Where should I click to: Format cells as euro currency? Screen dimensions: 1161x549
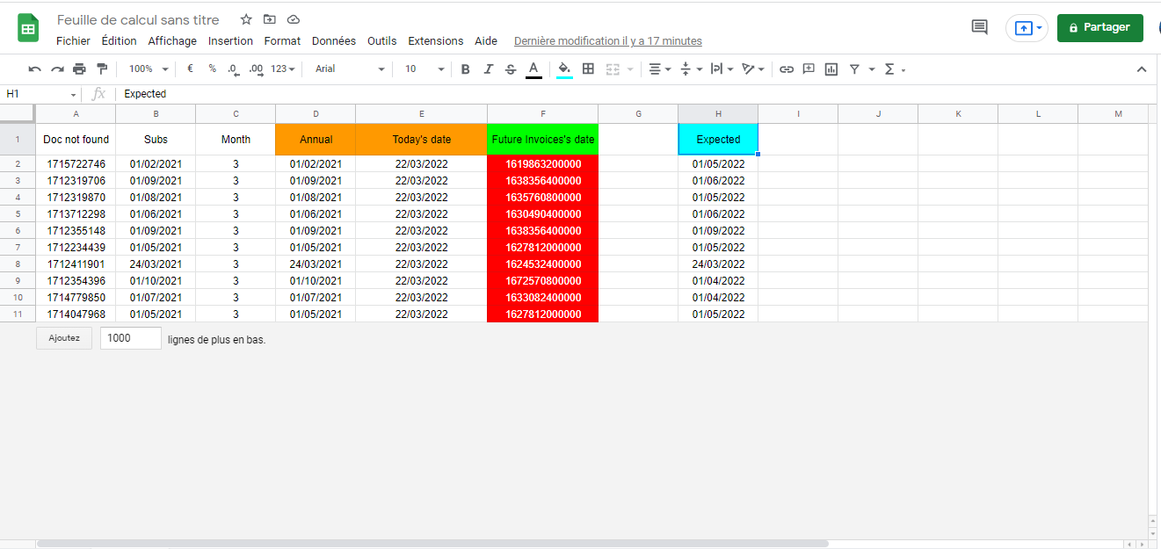pyautogui.click(x=190, y=69)
